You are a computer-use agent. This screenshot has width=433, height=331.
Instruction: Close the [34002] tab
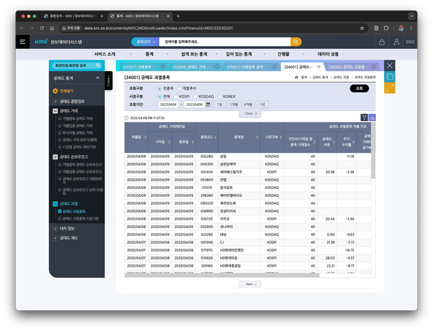[374, 67]
